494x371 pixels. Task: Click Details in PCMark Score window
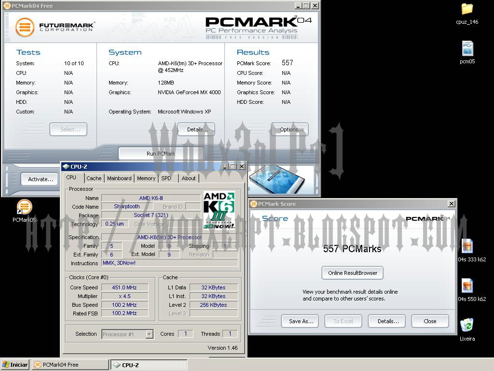[387, 321]
